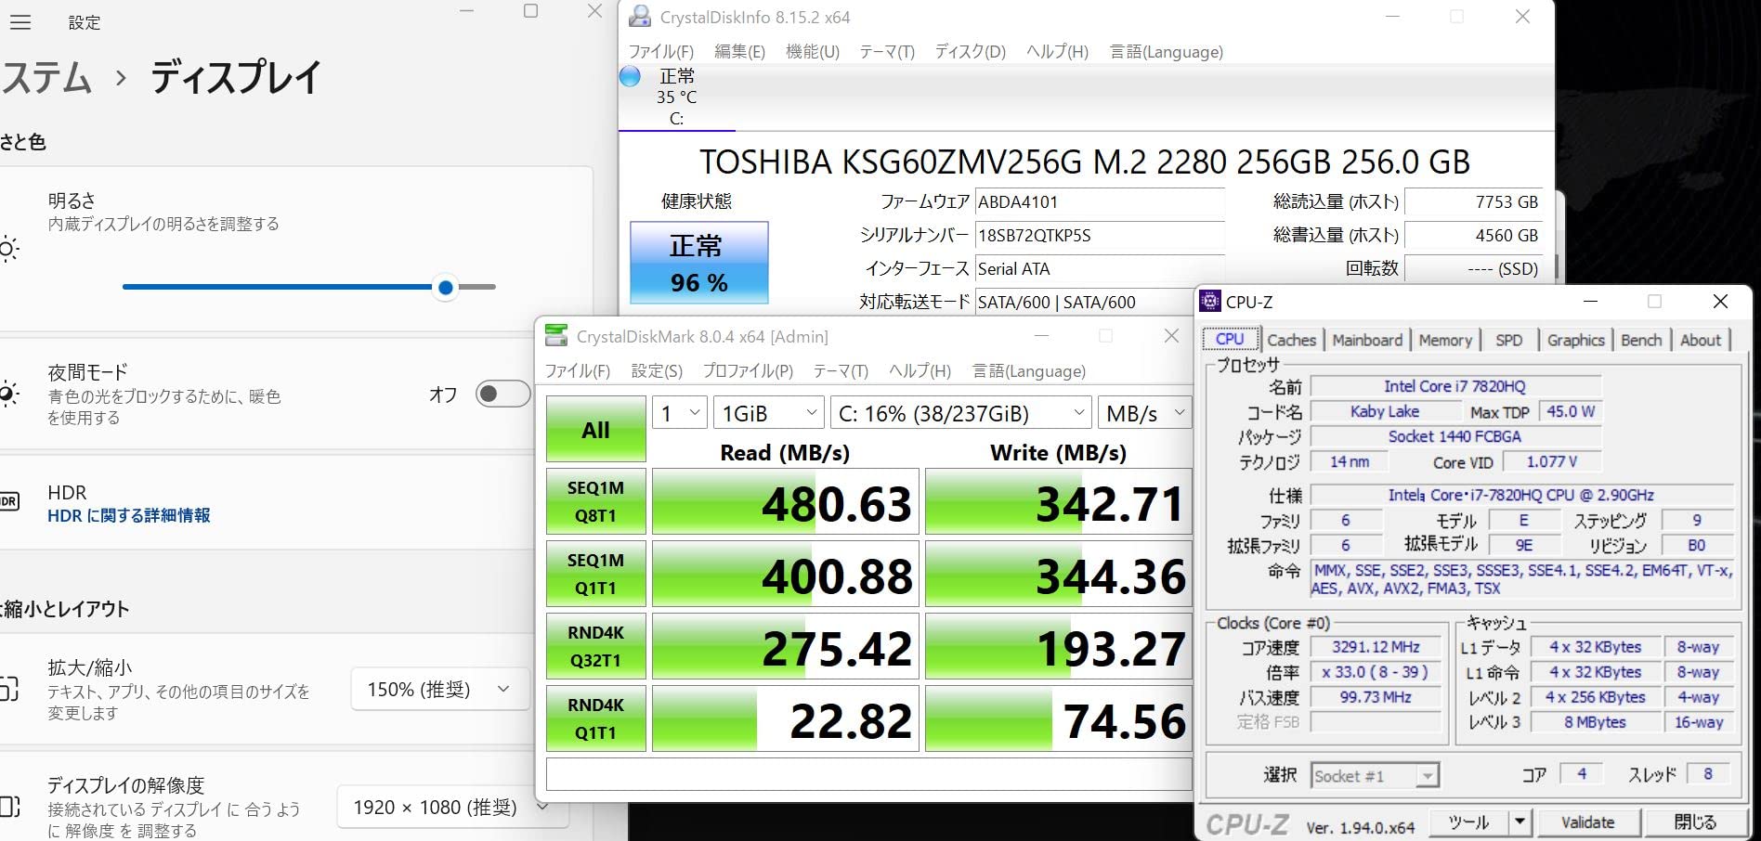The width and height of the screenshot is (1761, 841).
Task: Click RND4K Q1T1 read result 22.82
Action: [786, 718]
